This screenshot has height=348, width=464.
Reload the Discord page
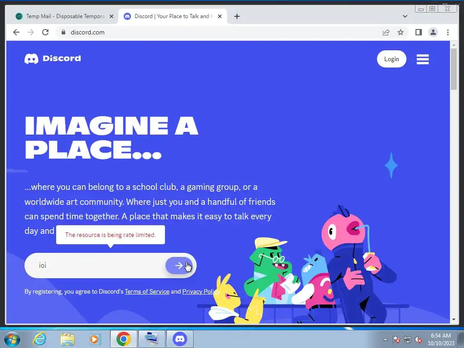pos(45,32)
